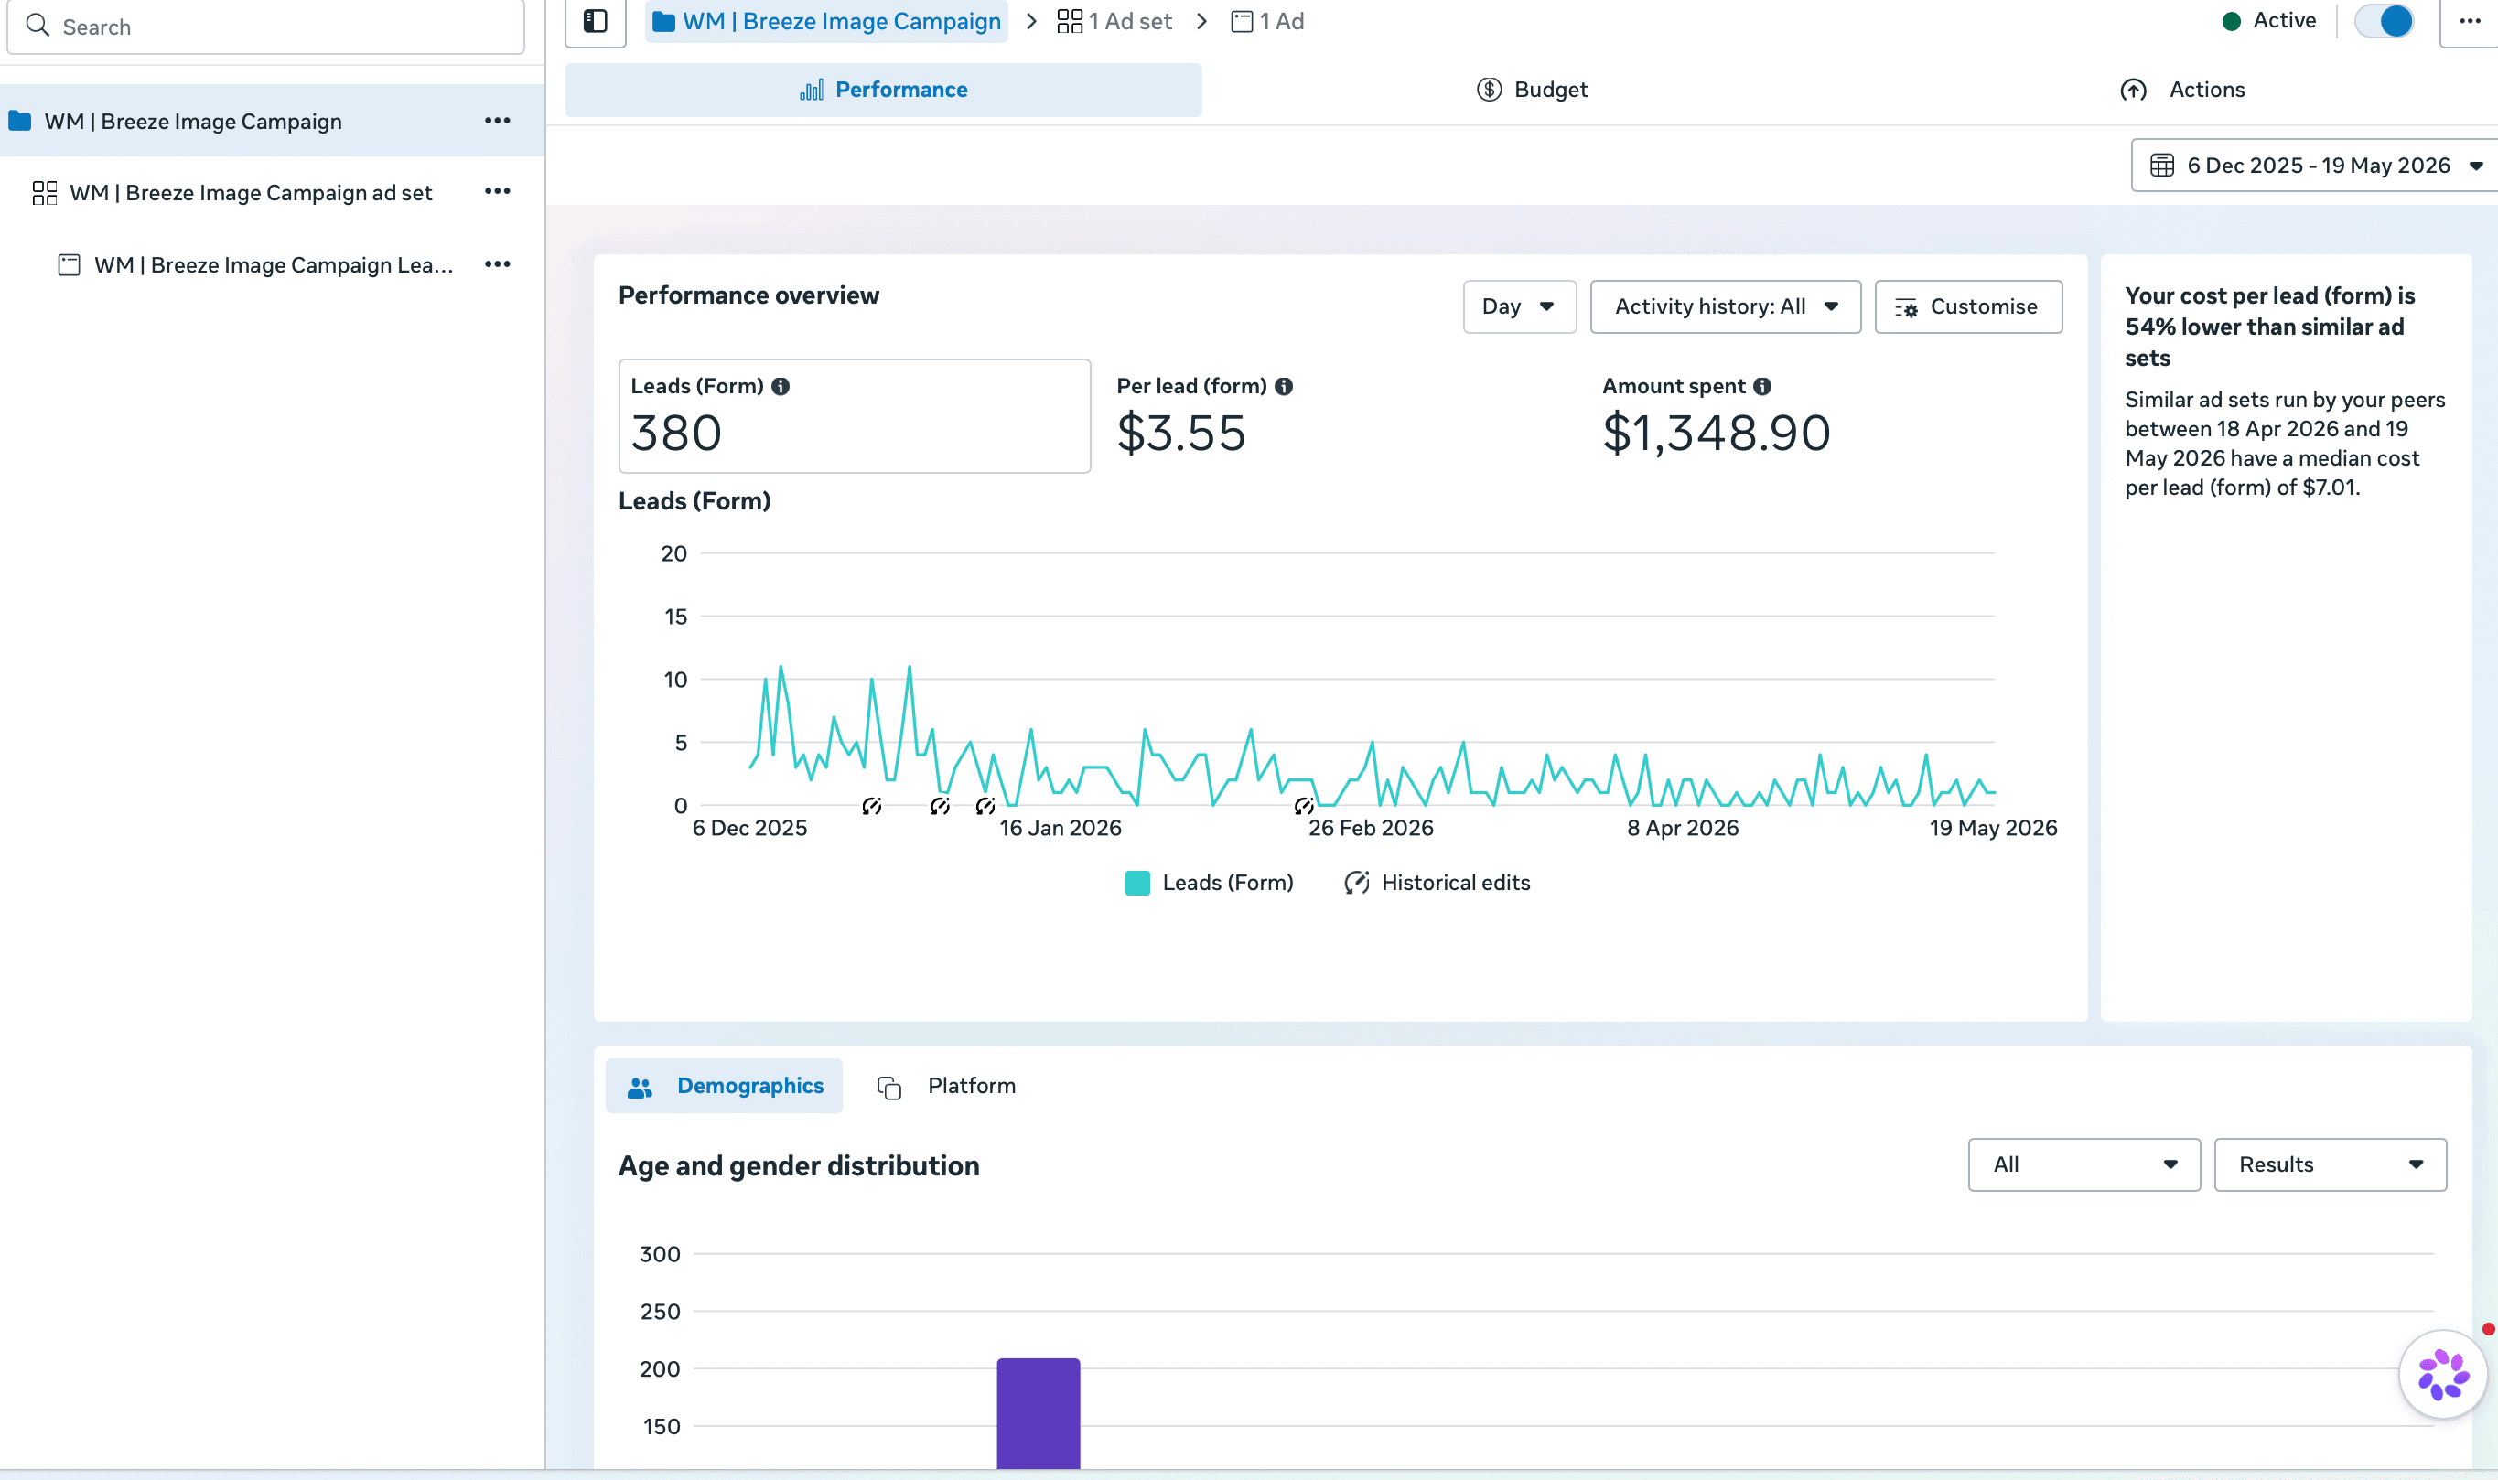Click the 'Performance overview' heading
2498x1480 pixels.
coord(749,295)
